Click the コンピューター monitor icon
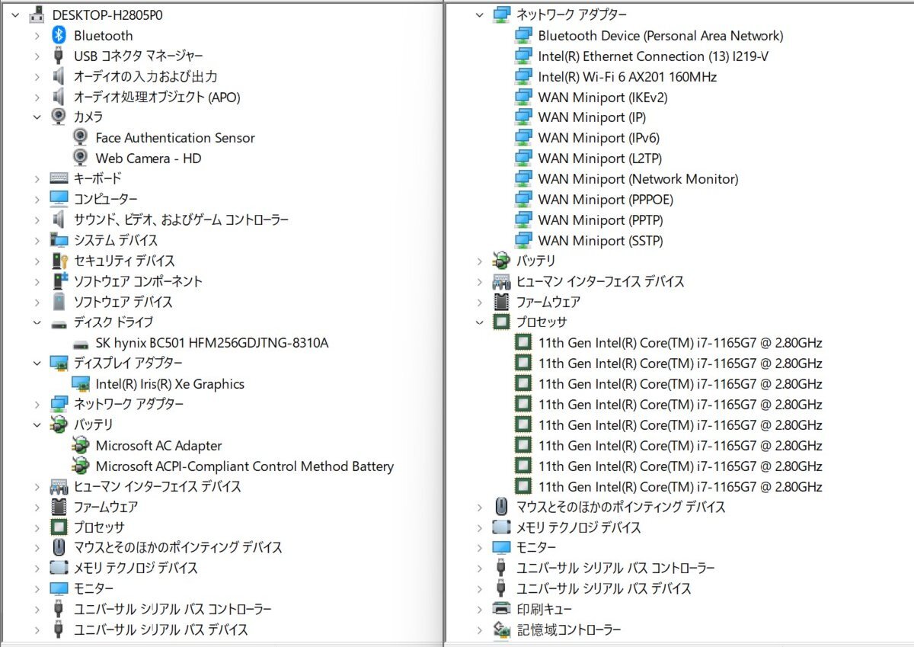914x647 pixels. [x=59, y=199]
